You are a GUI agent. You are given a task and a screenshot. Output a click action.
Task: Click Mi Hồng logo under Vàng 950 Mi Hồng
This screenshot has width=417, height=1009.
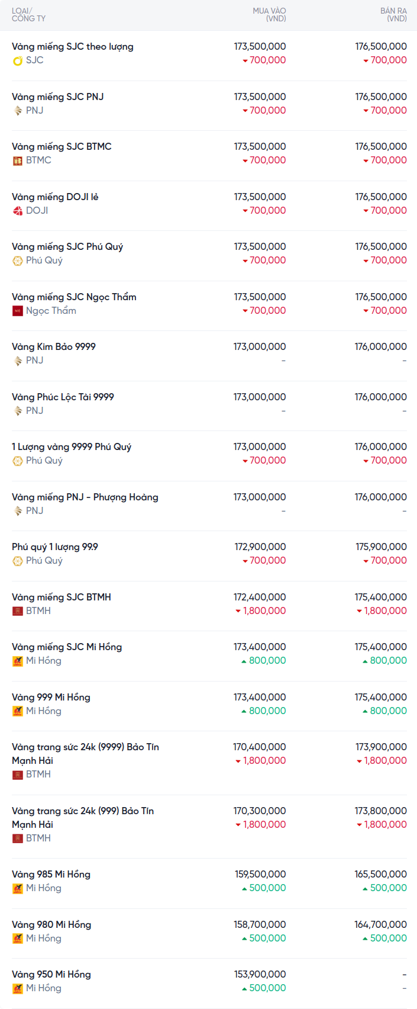(x=18, y=988)
